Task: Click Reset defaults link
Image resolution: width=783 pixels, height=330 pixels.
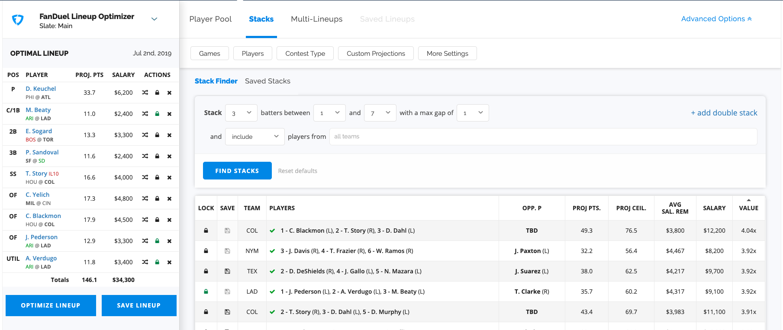Action: 298,171
